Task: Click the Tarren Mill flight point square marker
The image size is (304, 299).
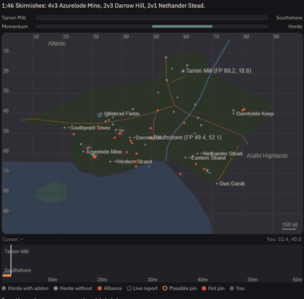Action: (x=183, y=71)
